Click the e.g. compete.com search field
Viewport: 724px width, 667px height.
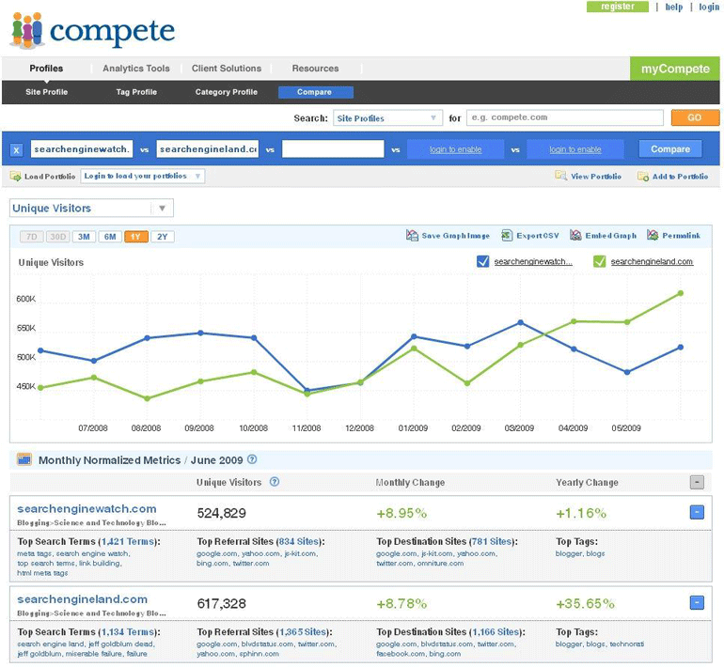(565, 117)
